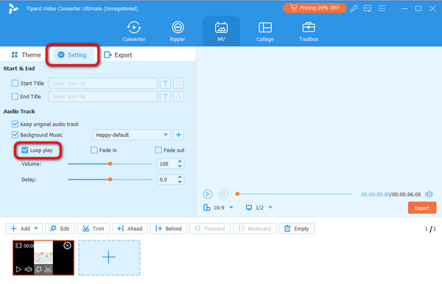Switch to the Export tab

coord(118,55)
